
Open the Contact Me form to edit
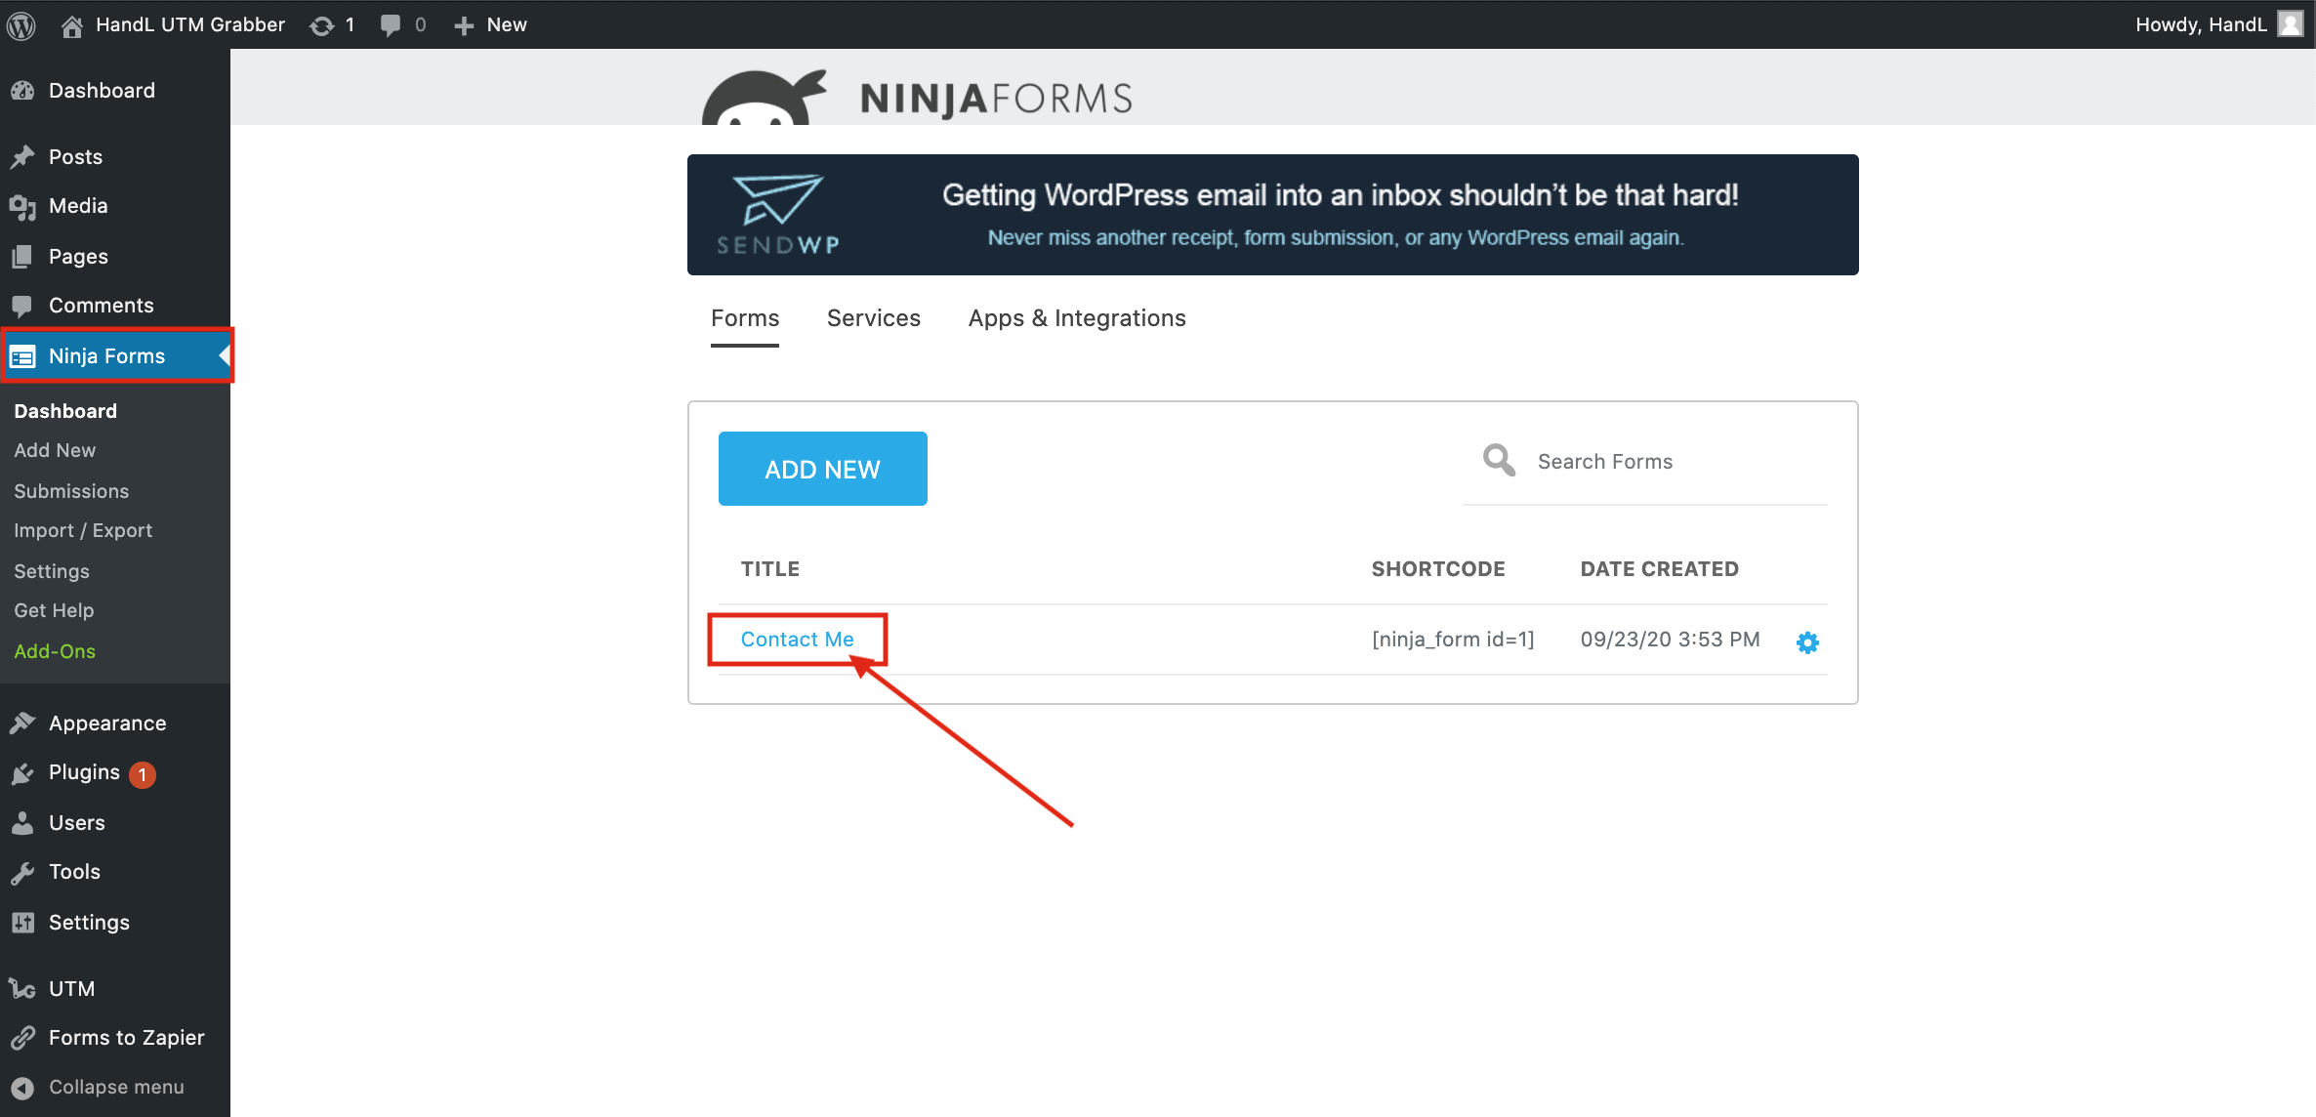tap(798, 639)
